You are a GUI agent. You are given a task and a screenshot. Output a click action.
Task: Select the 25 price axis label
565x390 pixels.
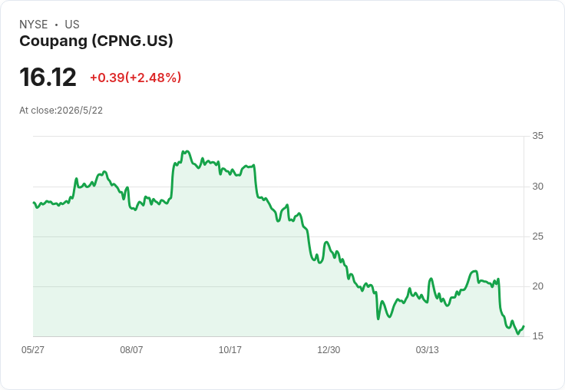tap(537, 236)
